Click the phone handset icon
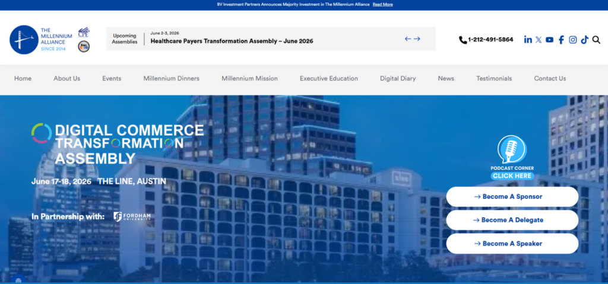 click(463, 40)
